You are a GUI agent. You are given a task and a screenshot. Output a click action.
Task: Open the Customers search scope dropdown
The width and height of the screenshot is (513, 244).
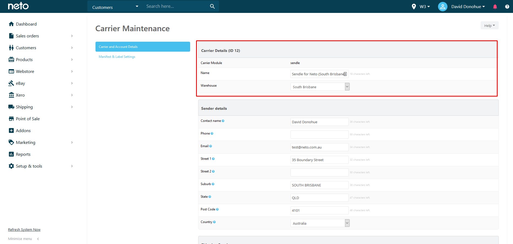(115, 6)
